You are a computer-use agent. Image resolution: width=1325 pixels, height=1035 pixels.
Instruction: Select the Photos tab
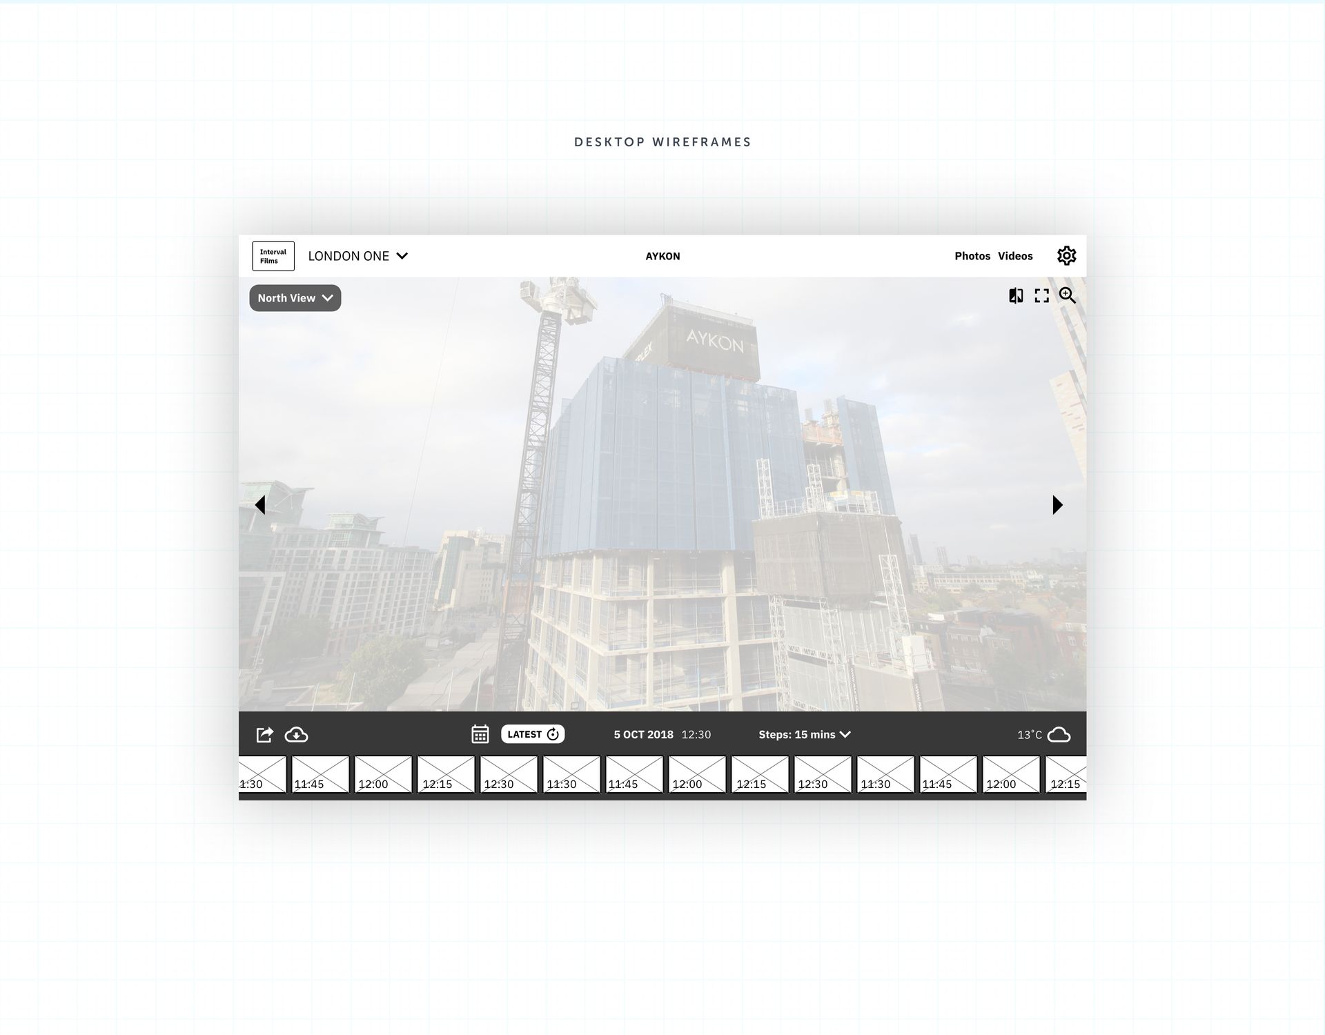coord(972,255)
